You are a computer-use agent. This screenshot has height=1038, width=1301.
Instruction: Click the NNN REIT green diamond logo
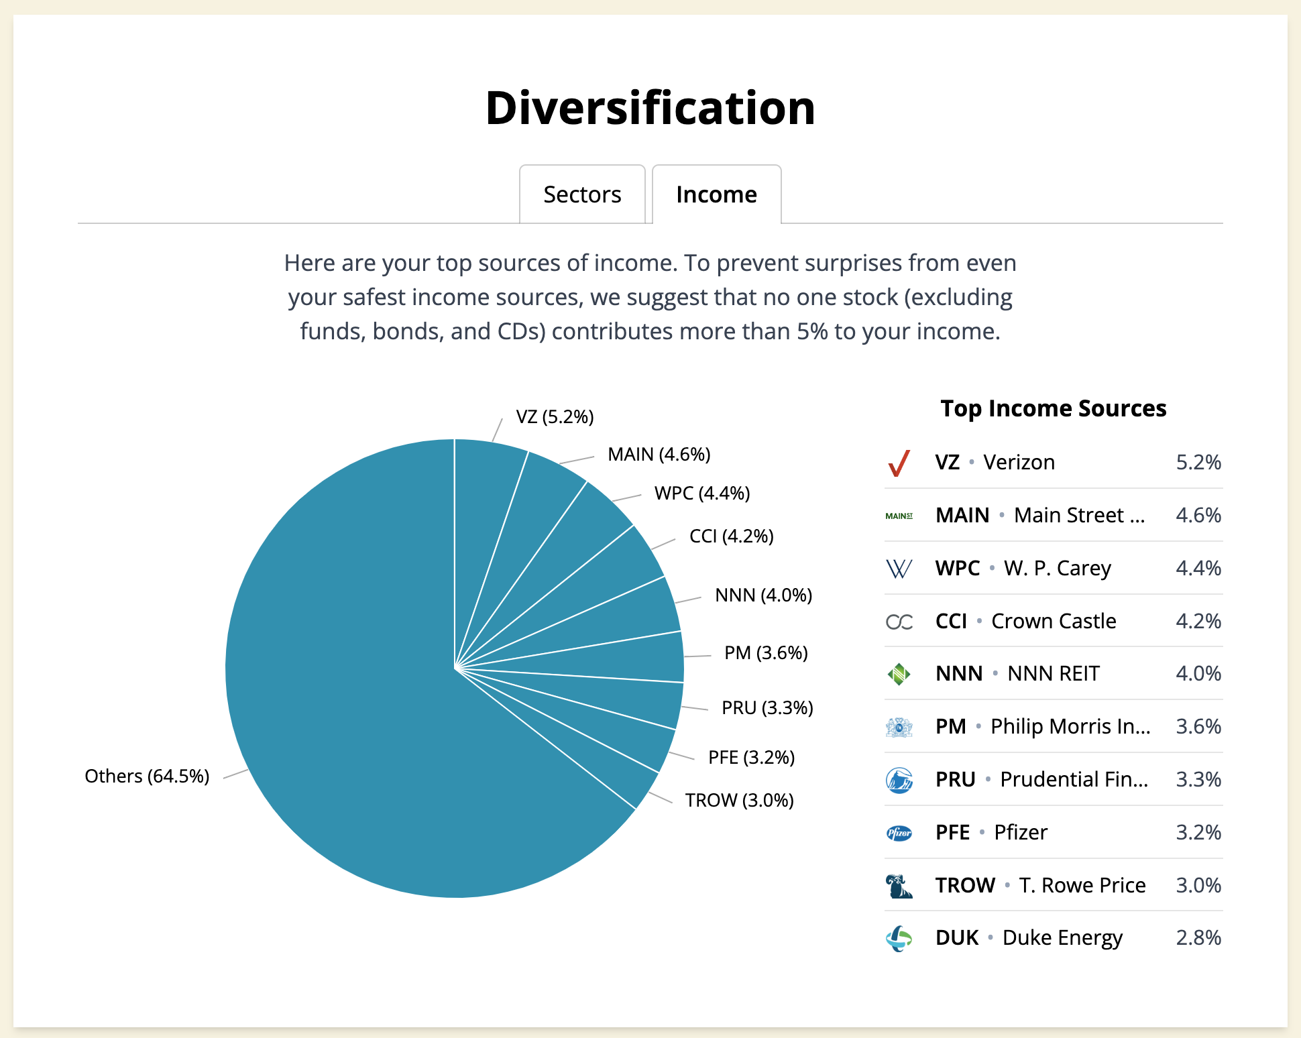pos(899,674)
